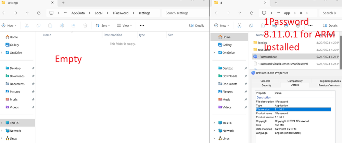Click the Details button in left window
Viewport: 342px width, 143px height.
197,25
